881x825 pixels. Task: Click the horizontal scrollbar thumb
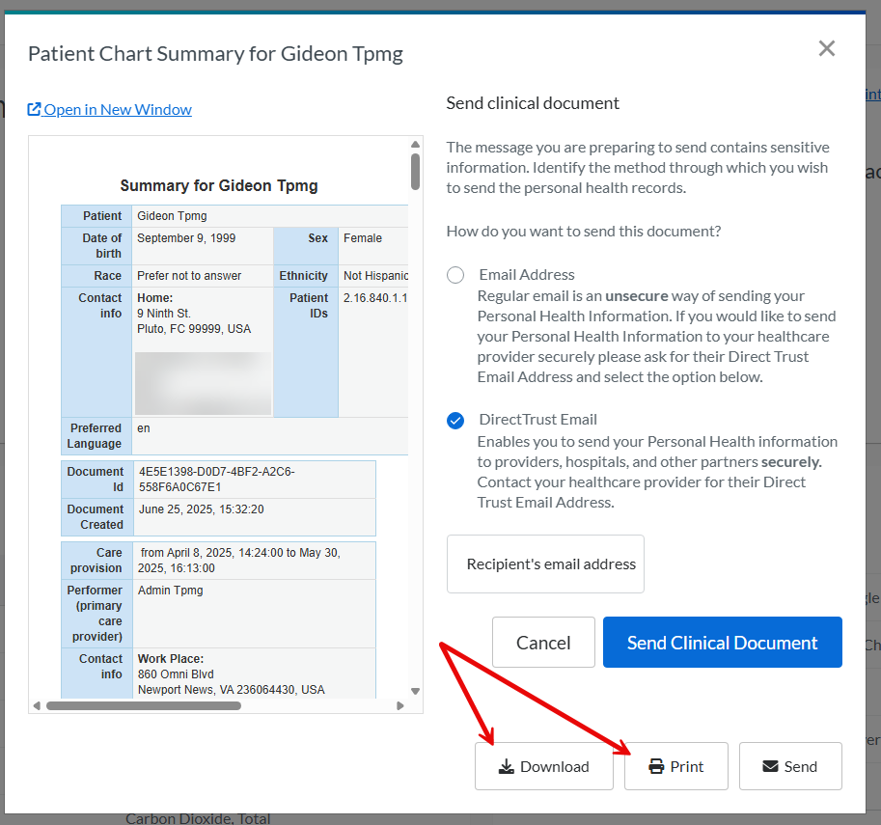[144, 706]
